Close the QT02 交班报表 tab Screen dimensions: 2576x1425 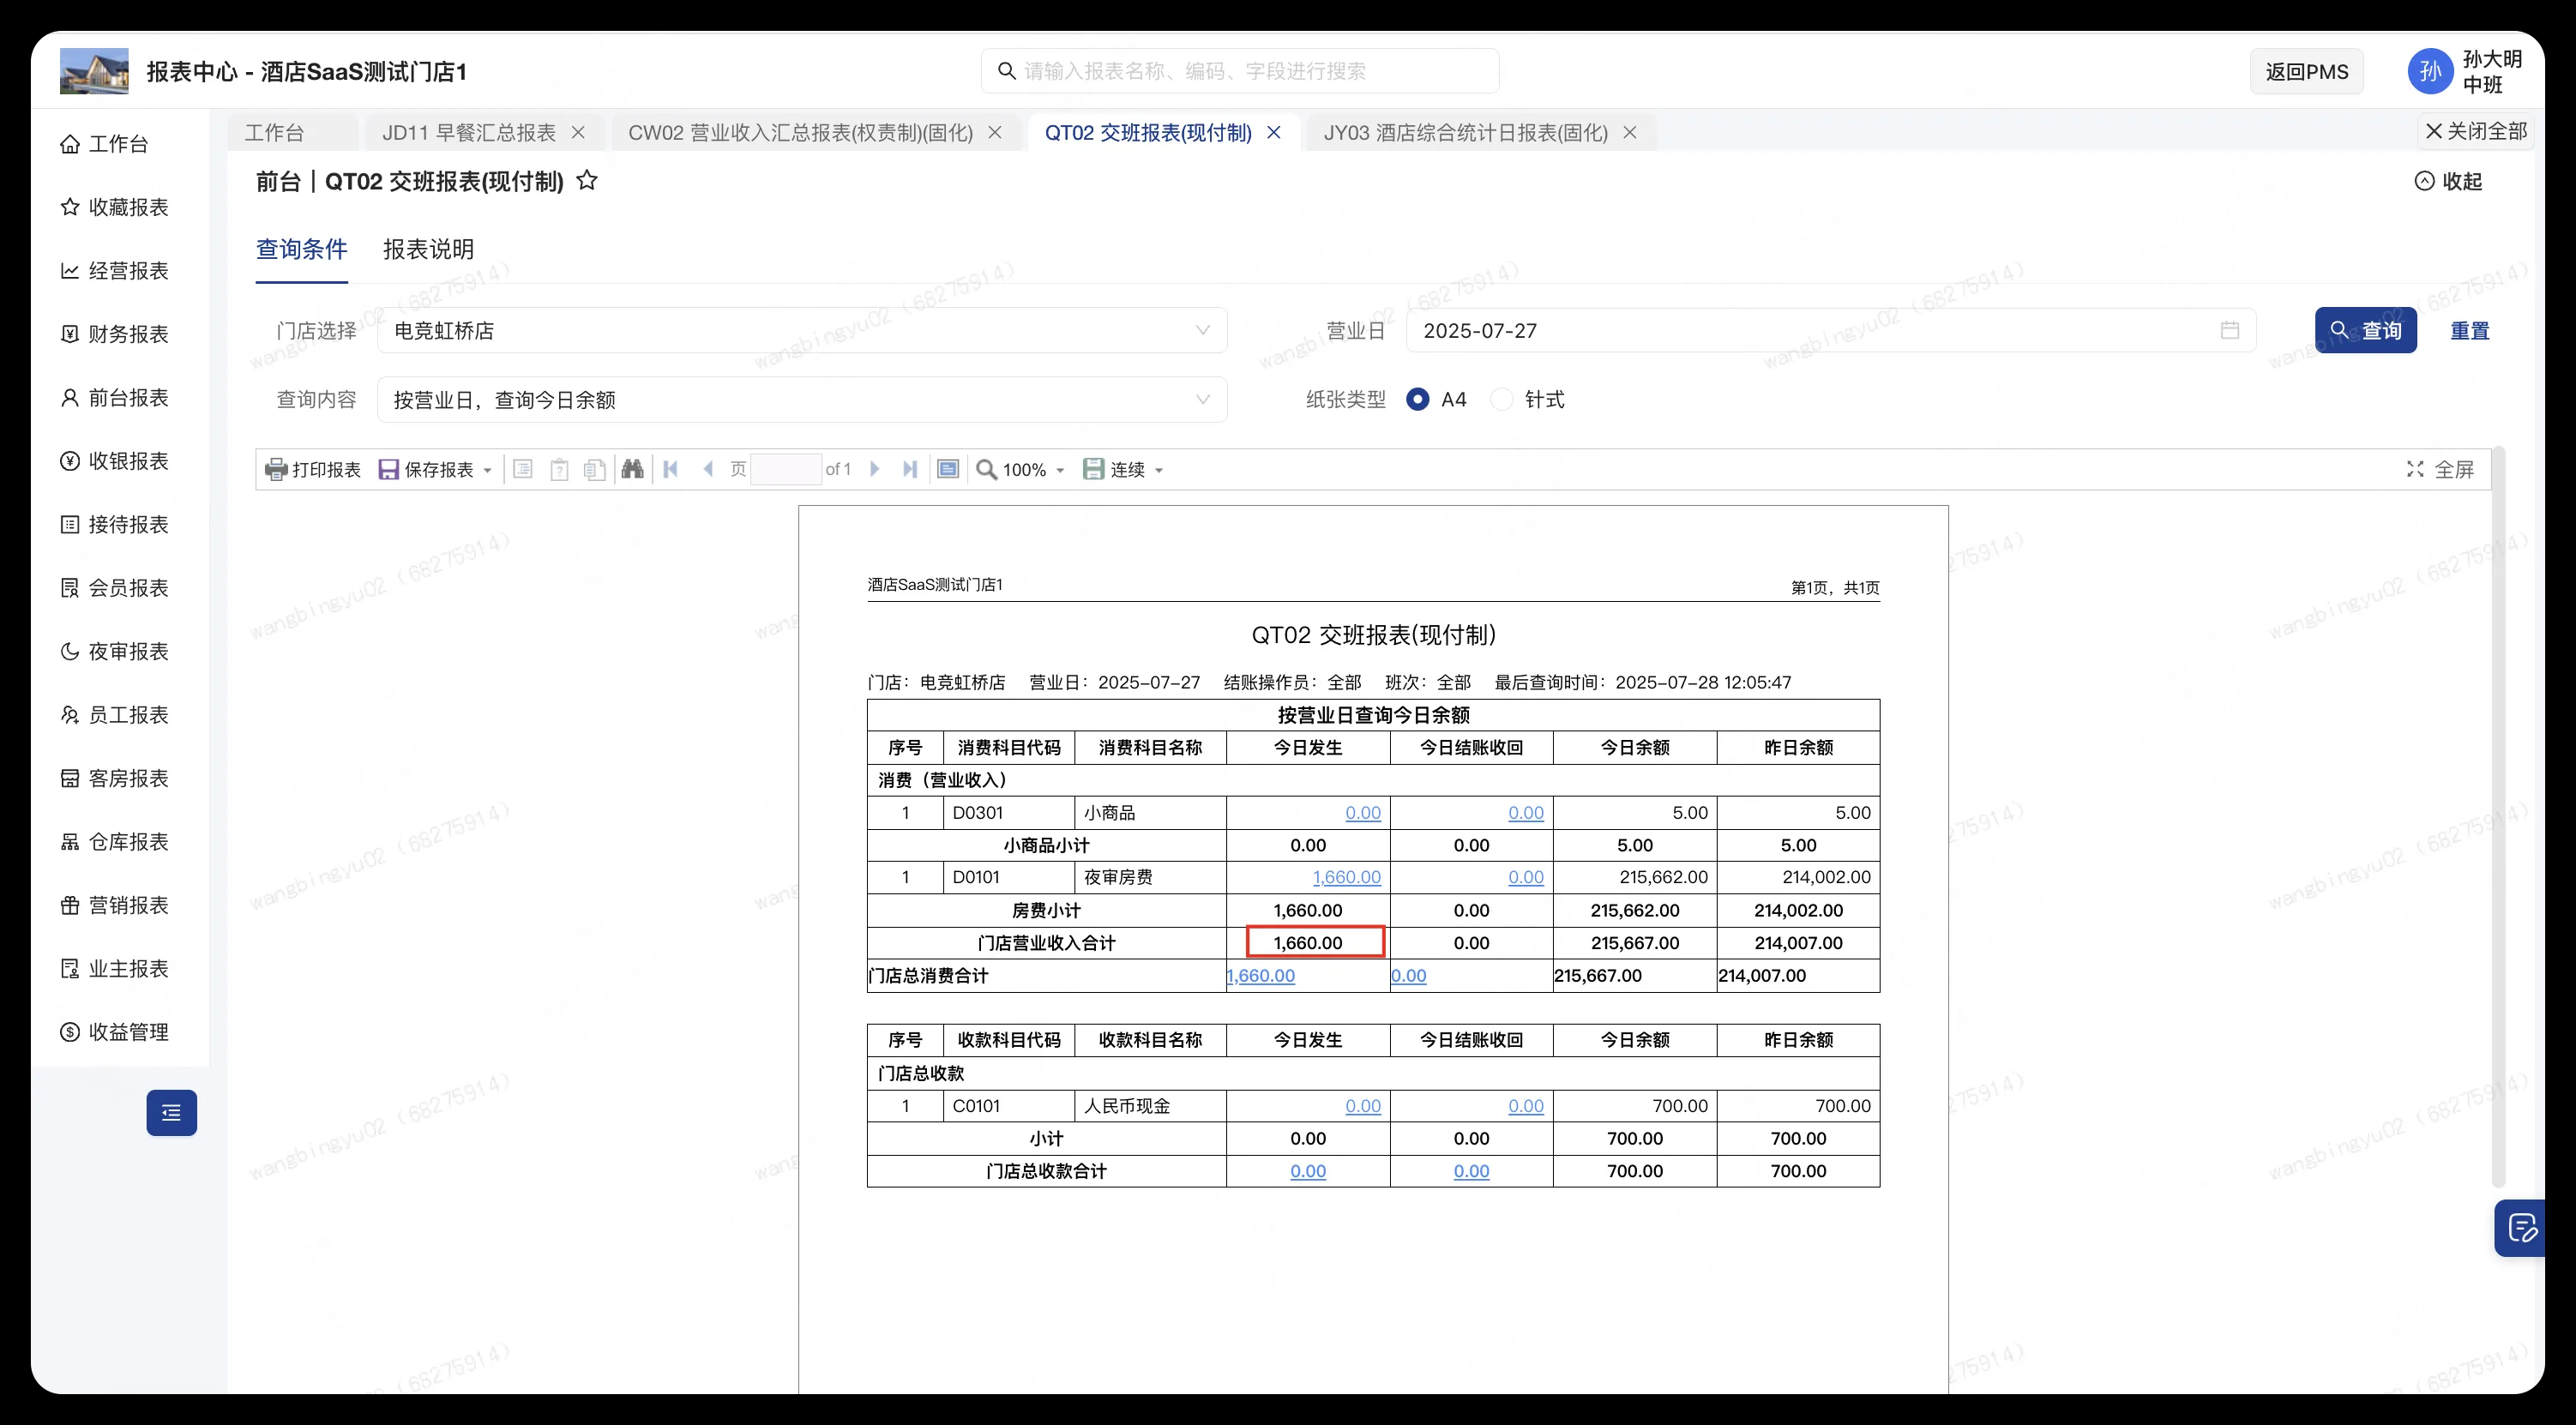coord(1274,132)
